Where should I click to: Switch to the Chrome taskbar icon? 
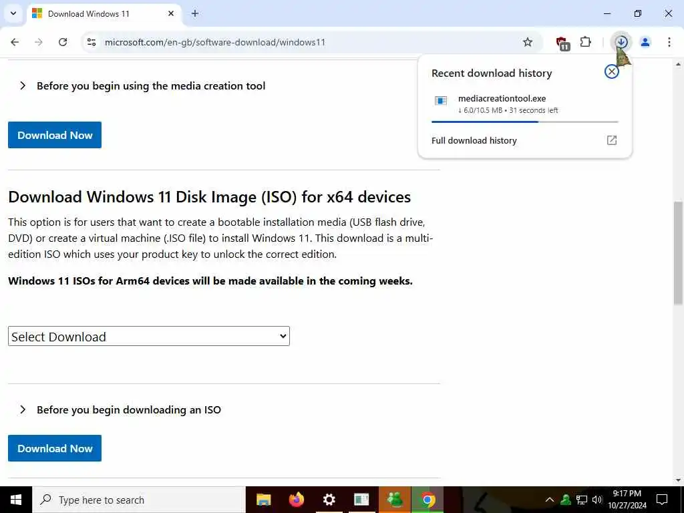427,500
